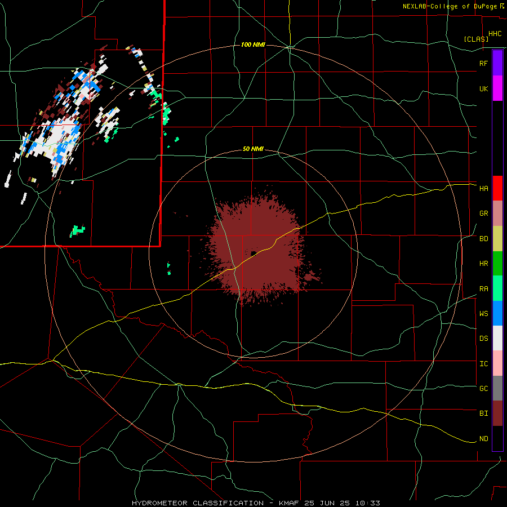Click the "IC" legend label

483,364
